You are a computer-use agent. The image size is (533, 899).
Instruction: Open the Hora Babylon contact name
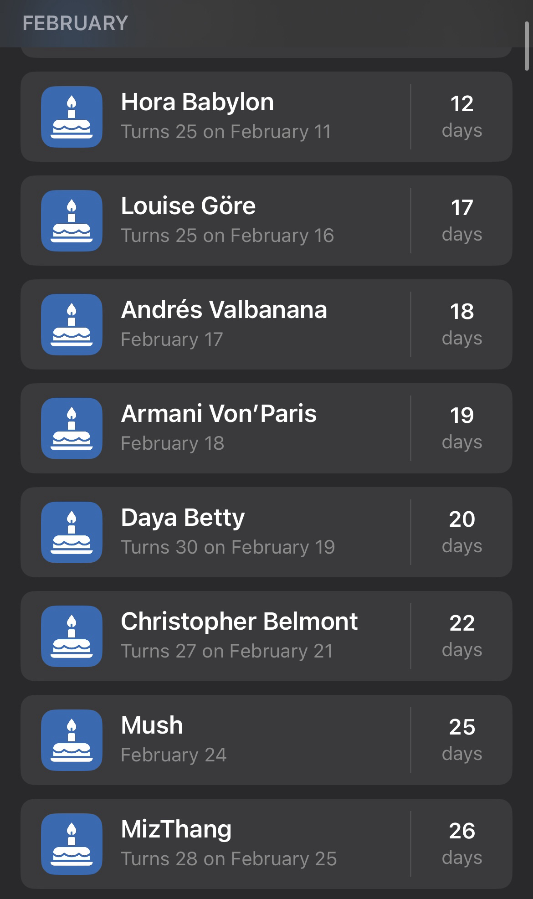click(197, 102)
